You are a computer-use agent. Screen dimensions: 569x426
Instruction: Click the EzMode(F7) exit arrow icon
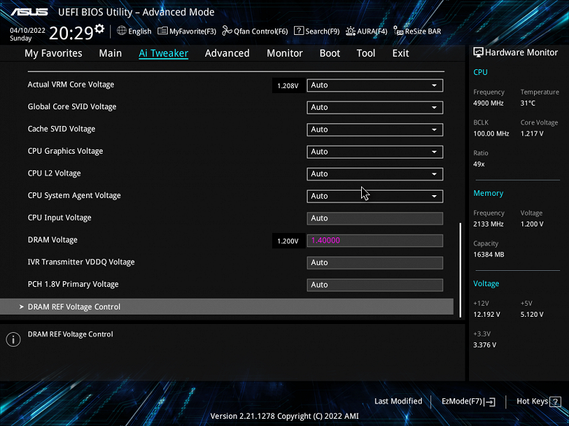point(489,402)
